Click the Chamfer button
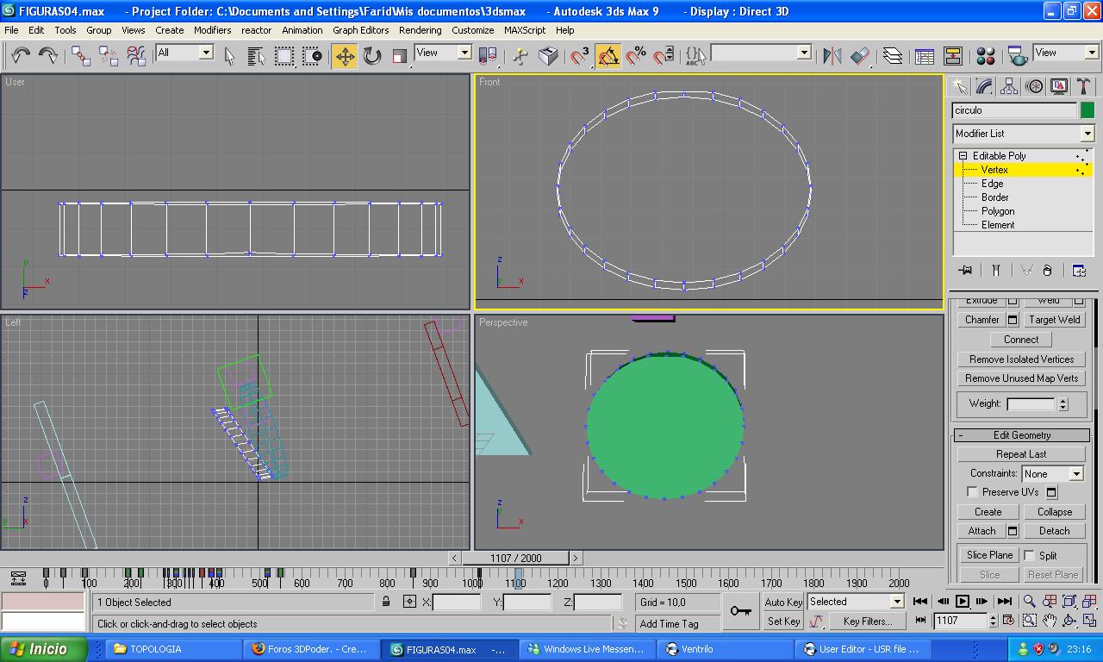The width and height of the screenshot is (1103, 662). tap(982, 320)
